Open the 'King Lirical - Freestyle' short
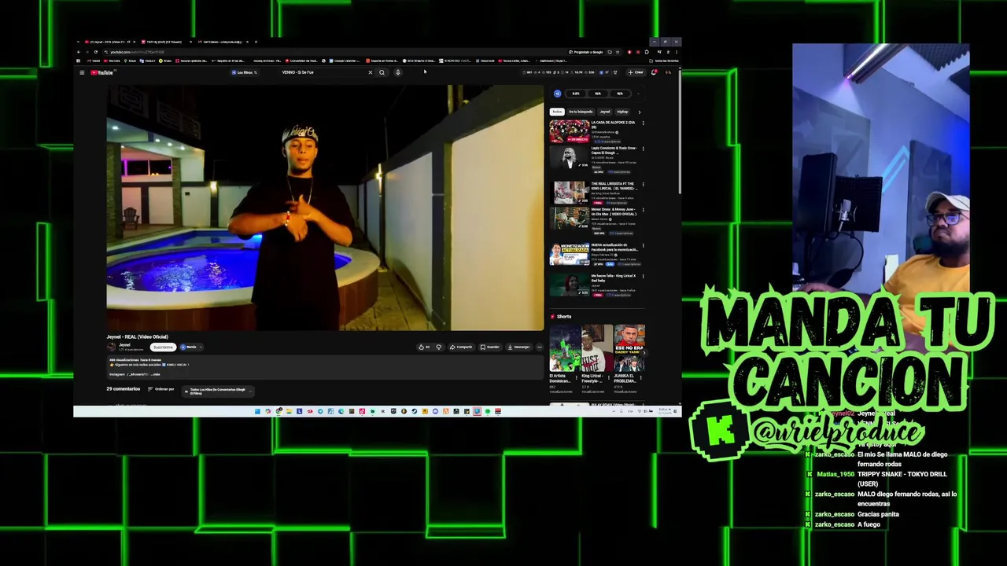 [x=597, y=347]
